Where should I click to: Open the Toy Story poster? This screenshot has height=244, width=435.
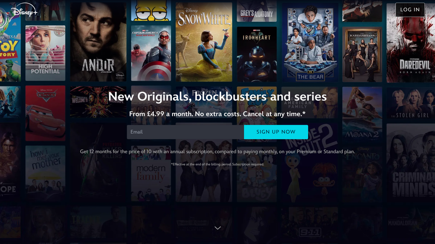click(10, 42)
